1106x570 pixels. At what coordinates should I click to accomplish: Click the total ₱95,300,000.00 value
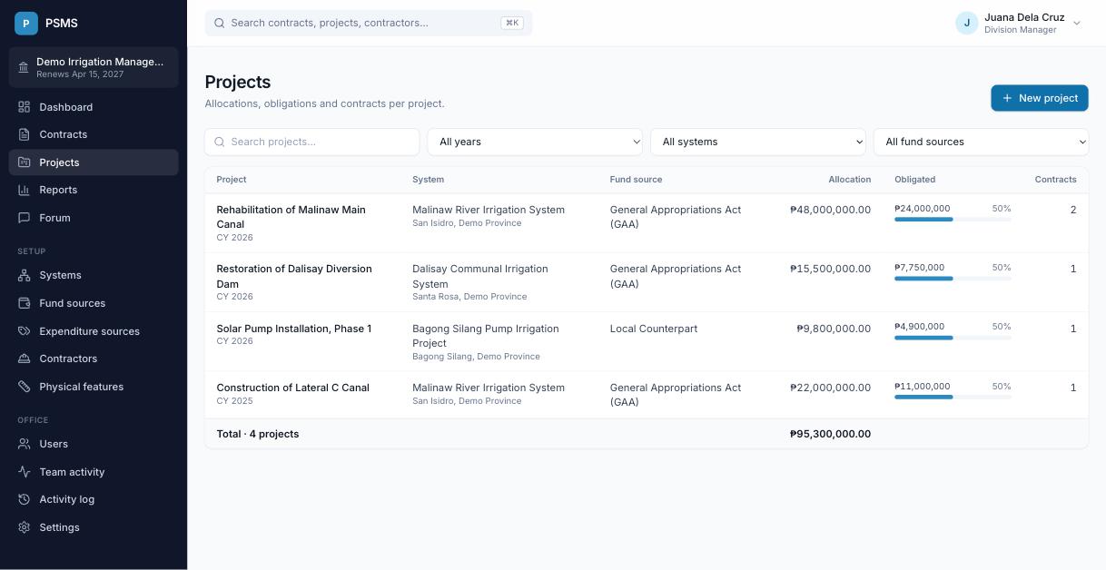pos(830,434)
